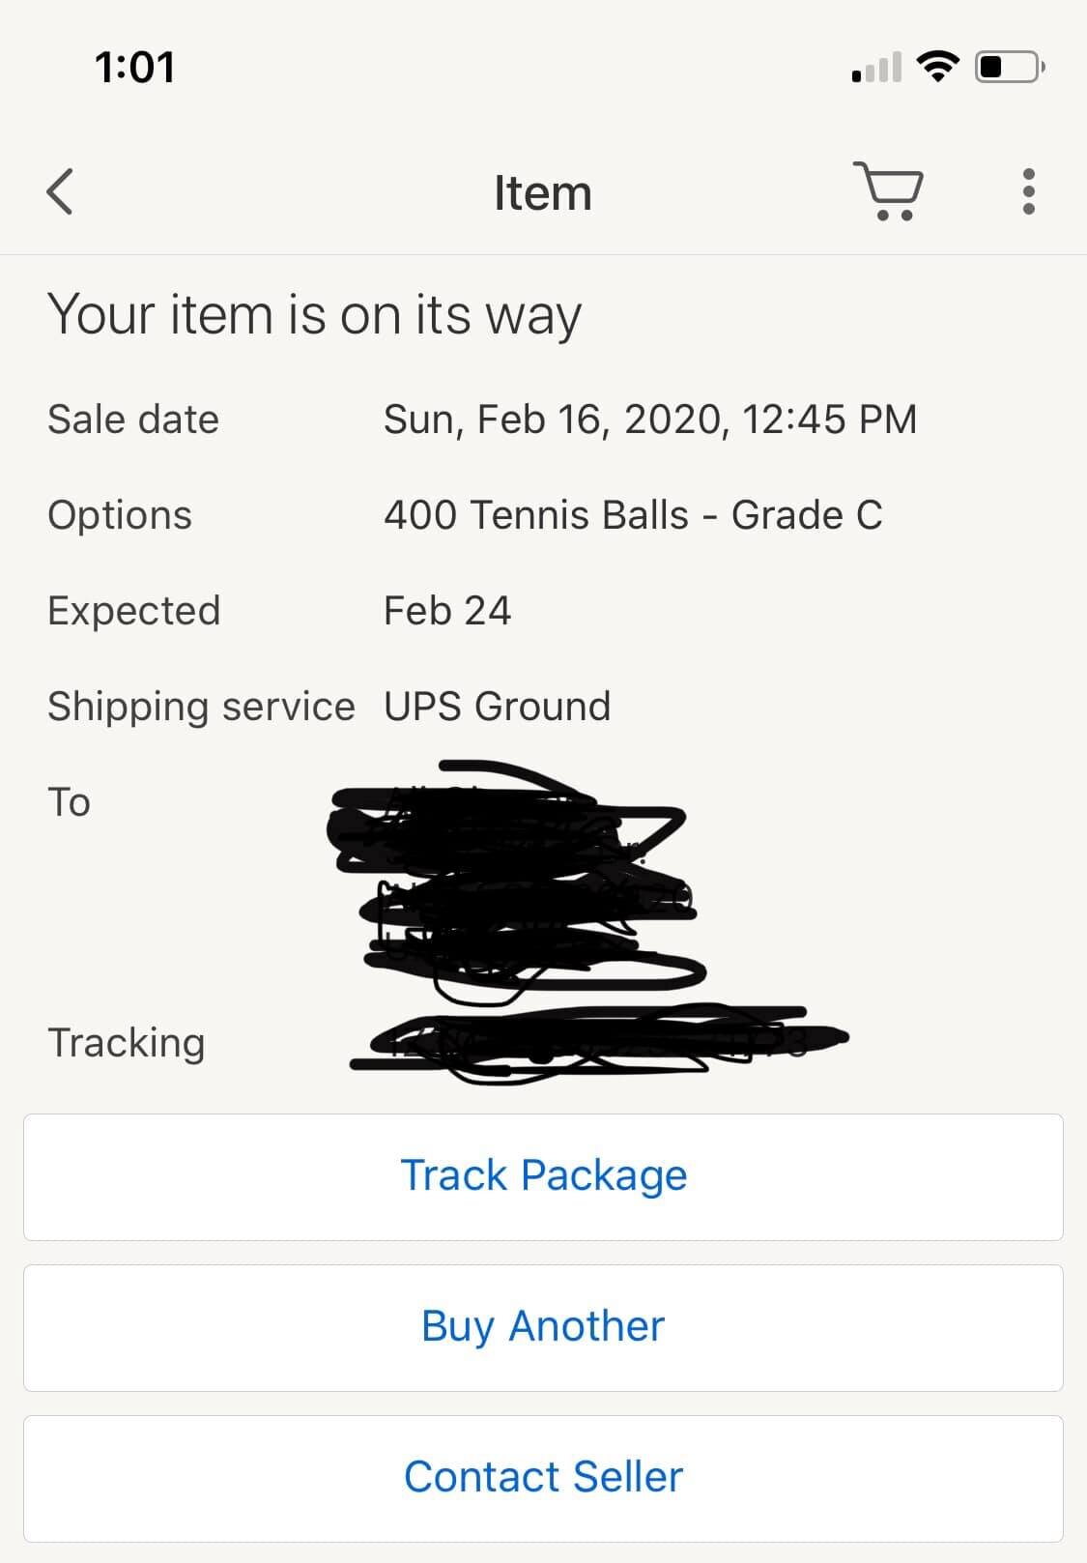Screen dimensions: 1087x1563
Task: Select the 400 Tennis Balls - Grade C text
Action: 633,515
